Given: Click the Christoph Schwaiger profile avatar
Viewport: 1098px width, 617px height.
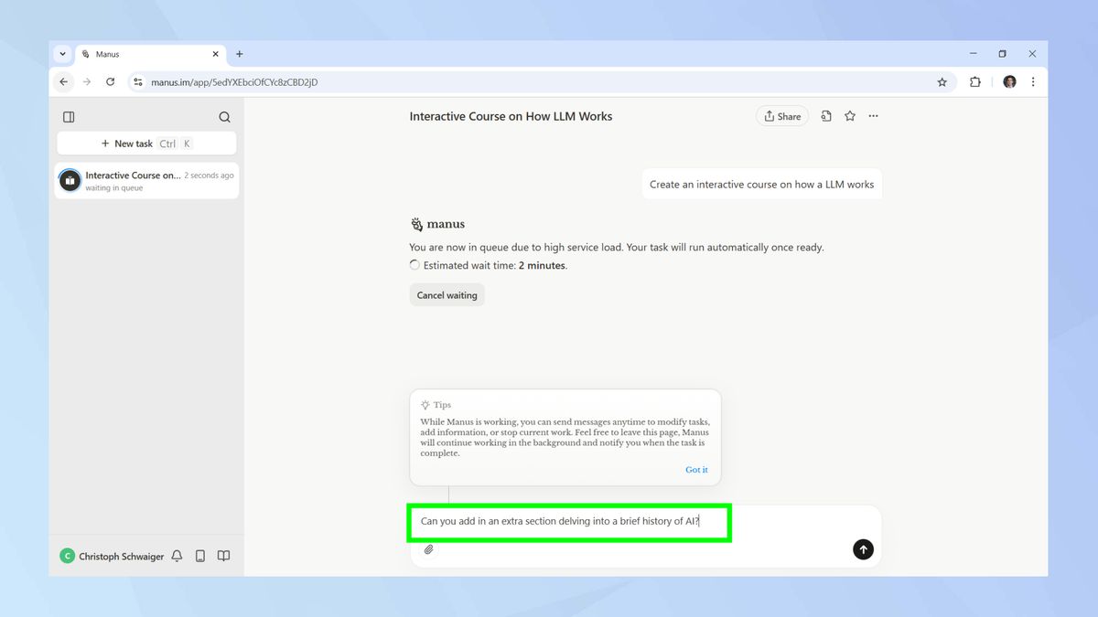Looking at the screenshot, I should point(67,556).
